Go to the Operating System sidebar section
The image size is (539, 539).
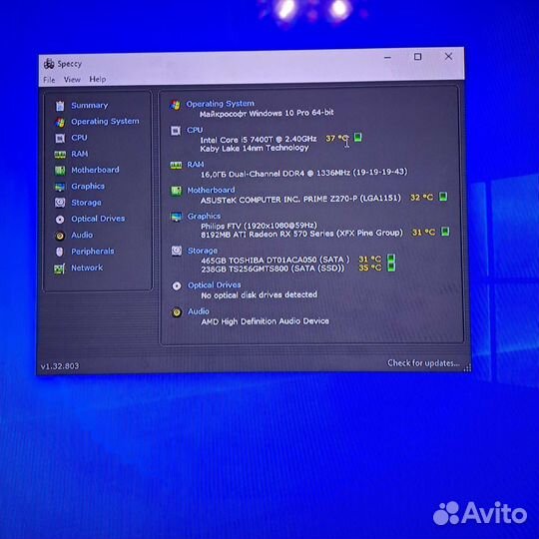105,122
